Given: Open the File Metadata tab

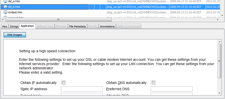Looking at the screenshot, I should click(77, 26).
